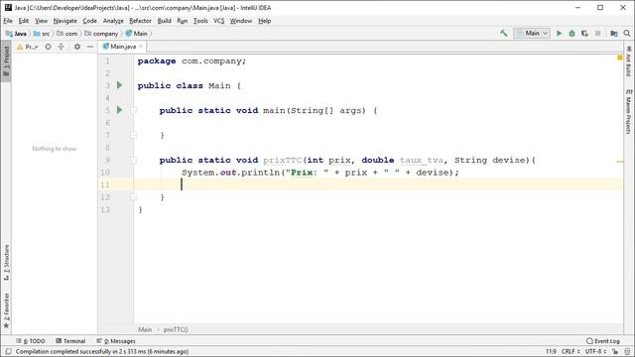
Task: Open the Navigate menu
Action: 64,21
